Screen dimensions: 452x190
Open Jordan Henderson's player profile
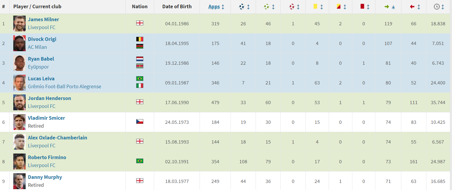pyautogui.click(x=50, y=98)
